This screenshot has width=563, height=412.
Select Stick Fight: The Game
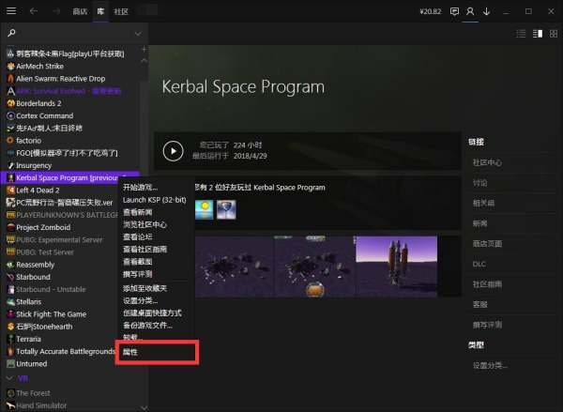[x=51, y=314]
